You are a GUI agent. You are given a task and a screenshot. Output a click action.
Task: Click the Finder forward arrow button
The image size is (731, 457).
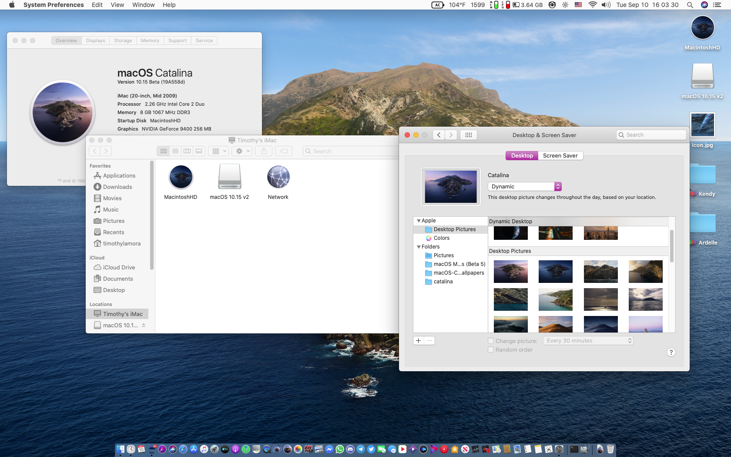(x=106, y=151)
